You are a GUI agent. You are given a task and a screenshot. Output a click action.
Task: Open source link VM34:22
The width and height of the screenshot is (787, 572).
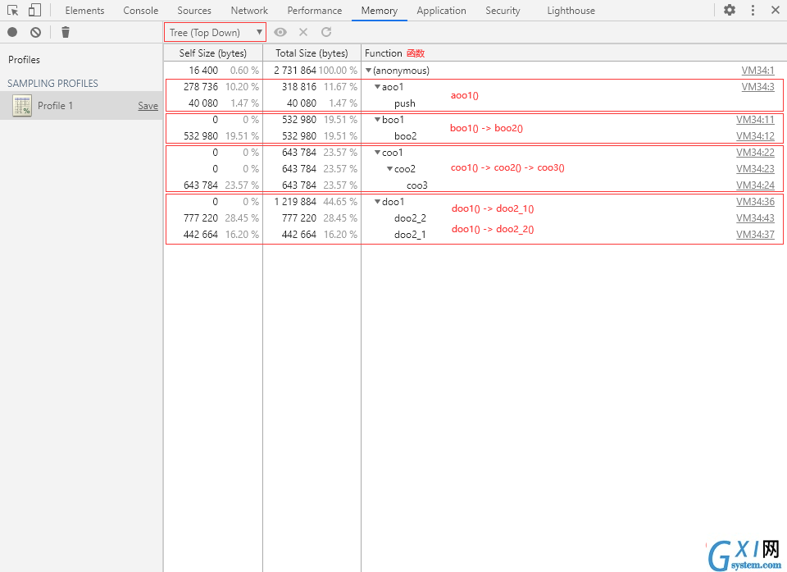(x=755, y=153)
